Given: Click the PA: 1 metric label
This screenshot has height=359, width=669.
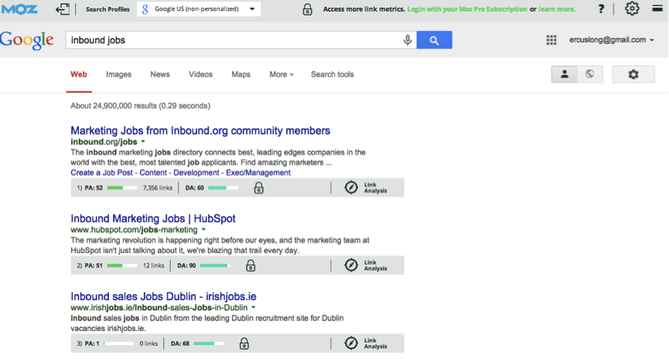Looking at the screenshot, I should [x=92, y=344].
